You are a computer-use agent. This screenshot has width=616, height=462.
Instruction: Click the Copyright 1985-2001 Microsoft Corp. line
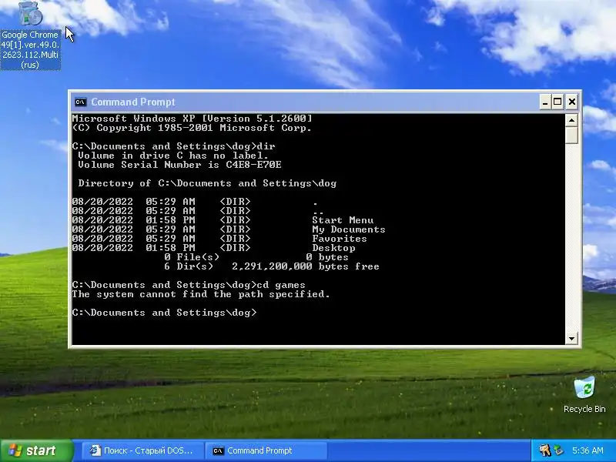point(192,128)
